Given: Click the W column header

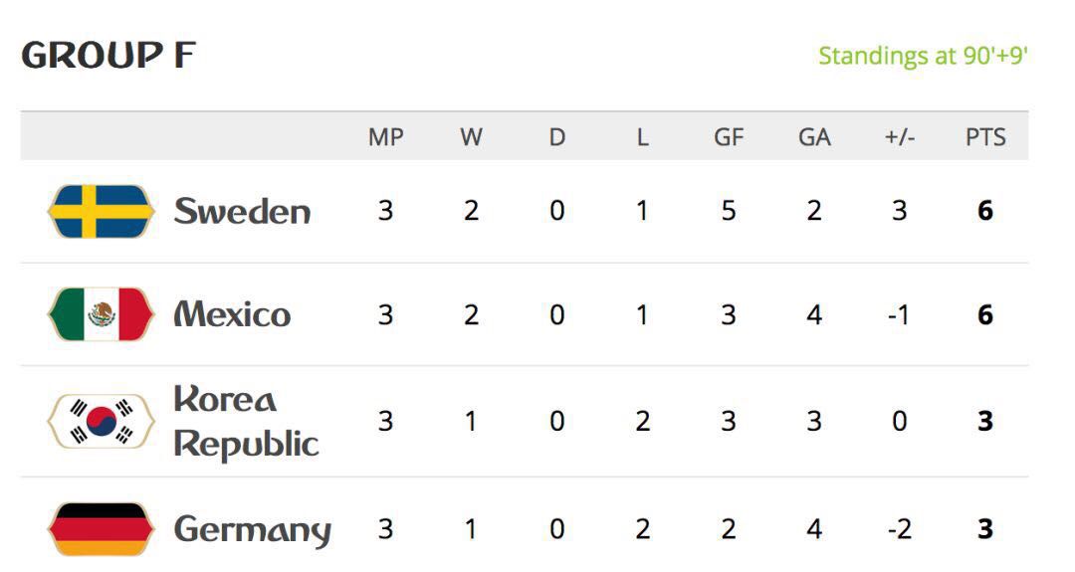Looking at the screenshot, I should pyautogui.click(x=471, y=137).
